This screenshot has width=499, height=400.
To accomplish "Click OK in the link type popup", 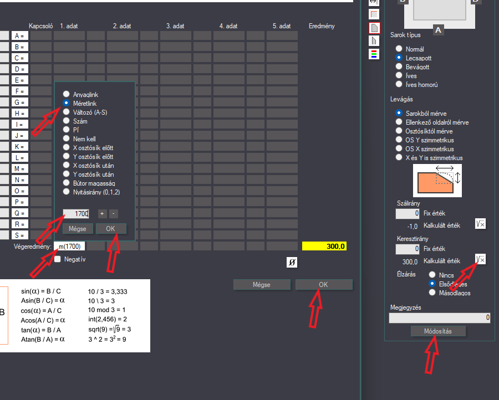I will (111, 229).
